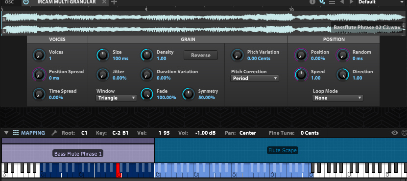
Task: Open the Mapping wrench tool icon
Action: click(x=54, y=133)
